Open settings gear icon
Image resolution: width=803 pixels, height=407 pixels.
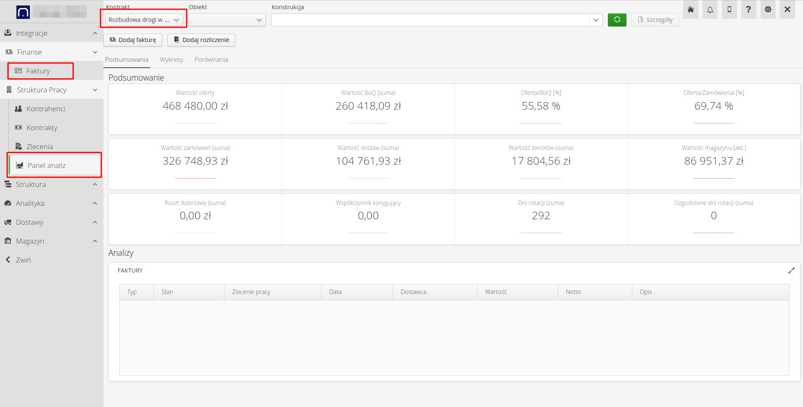tap(768, 10)
